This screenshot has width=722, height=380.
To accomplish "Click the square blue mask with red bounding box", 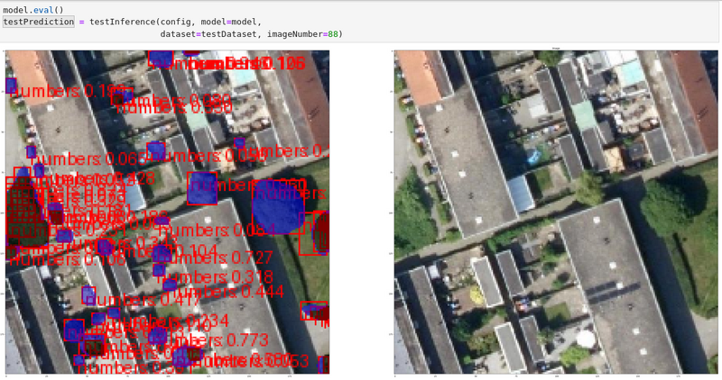I will tap(202, 187).
